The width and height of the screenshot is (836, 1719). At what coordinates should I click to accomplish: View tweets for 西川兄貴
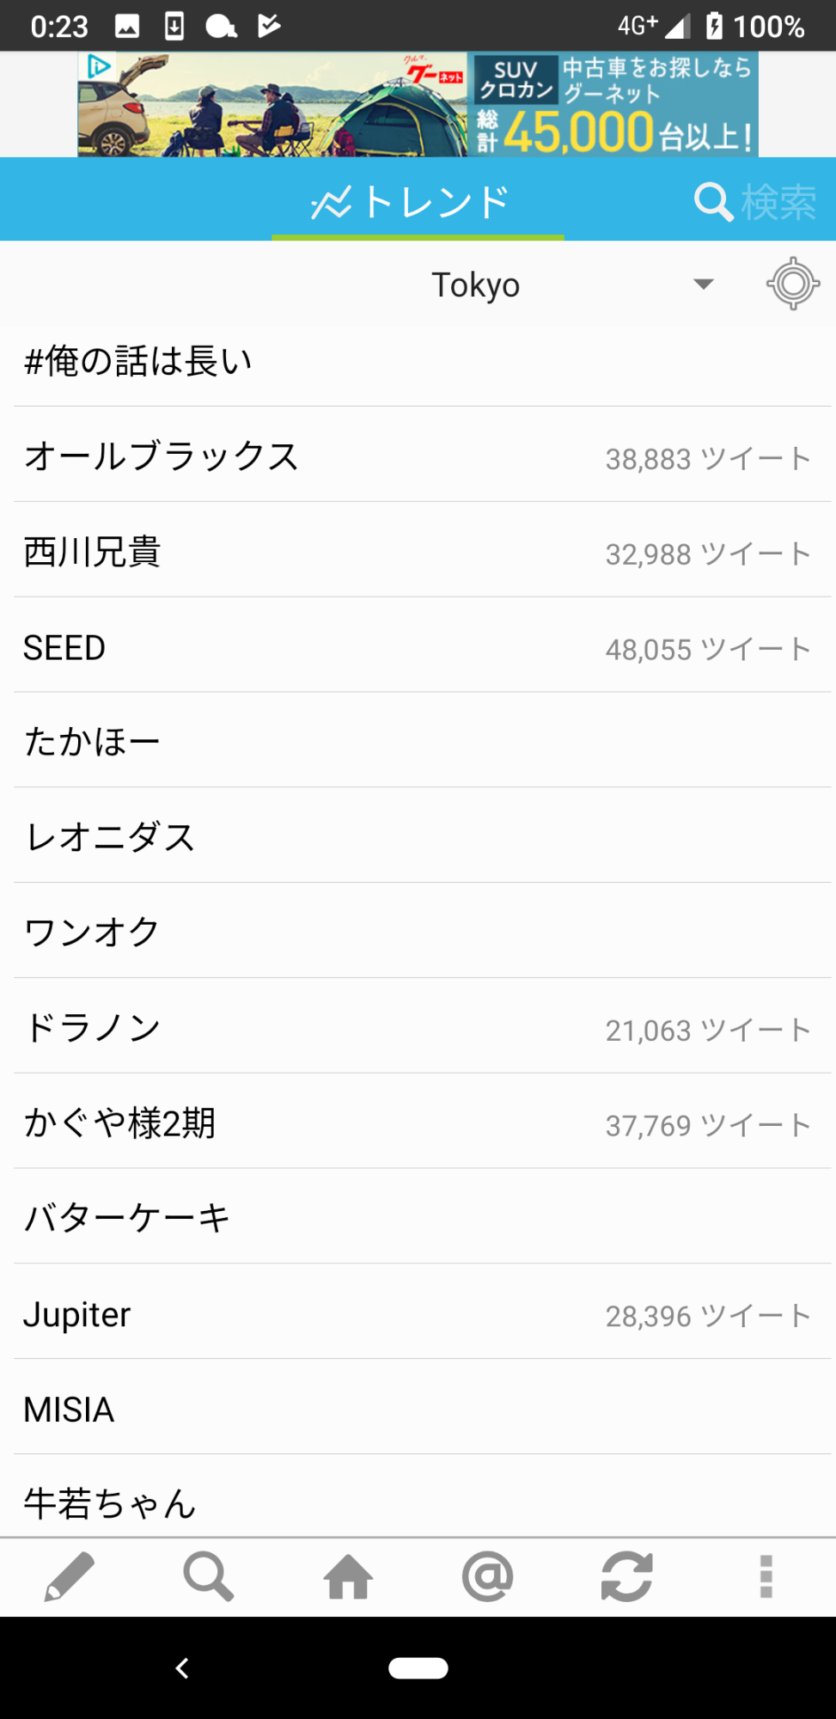93,552
